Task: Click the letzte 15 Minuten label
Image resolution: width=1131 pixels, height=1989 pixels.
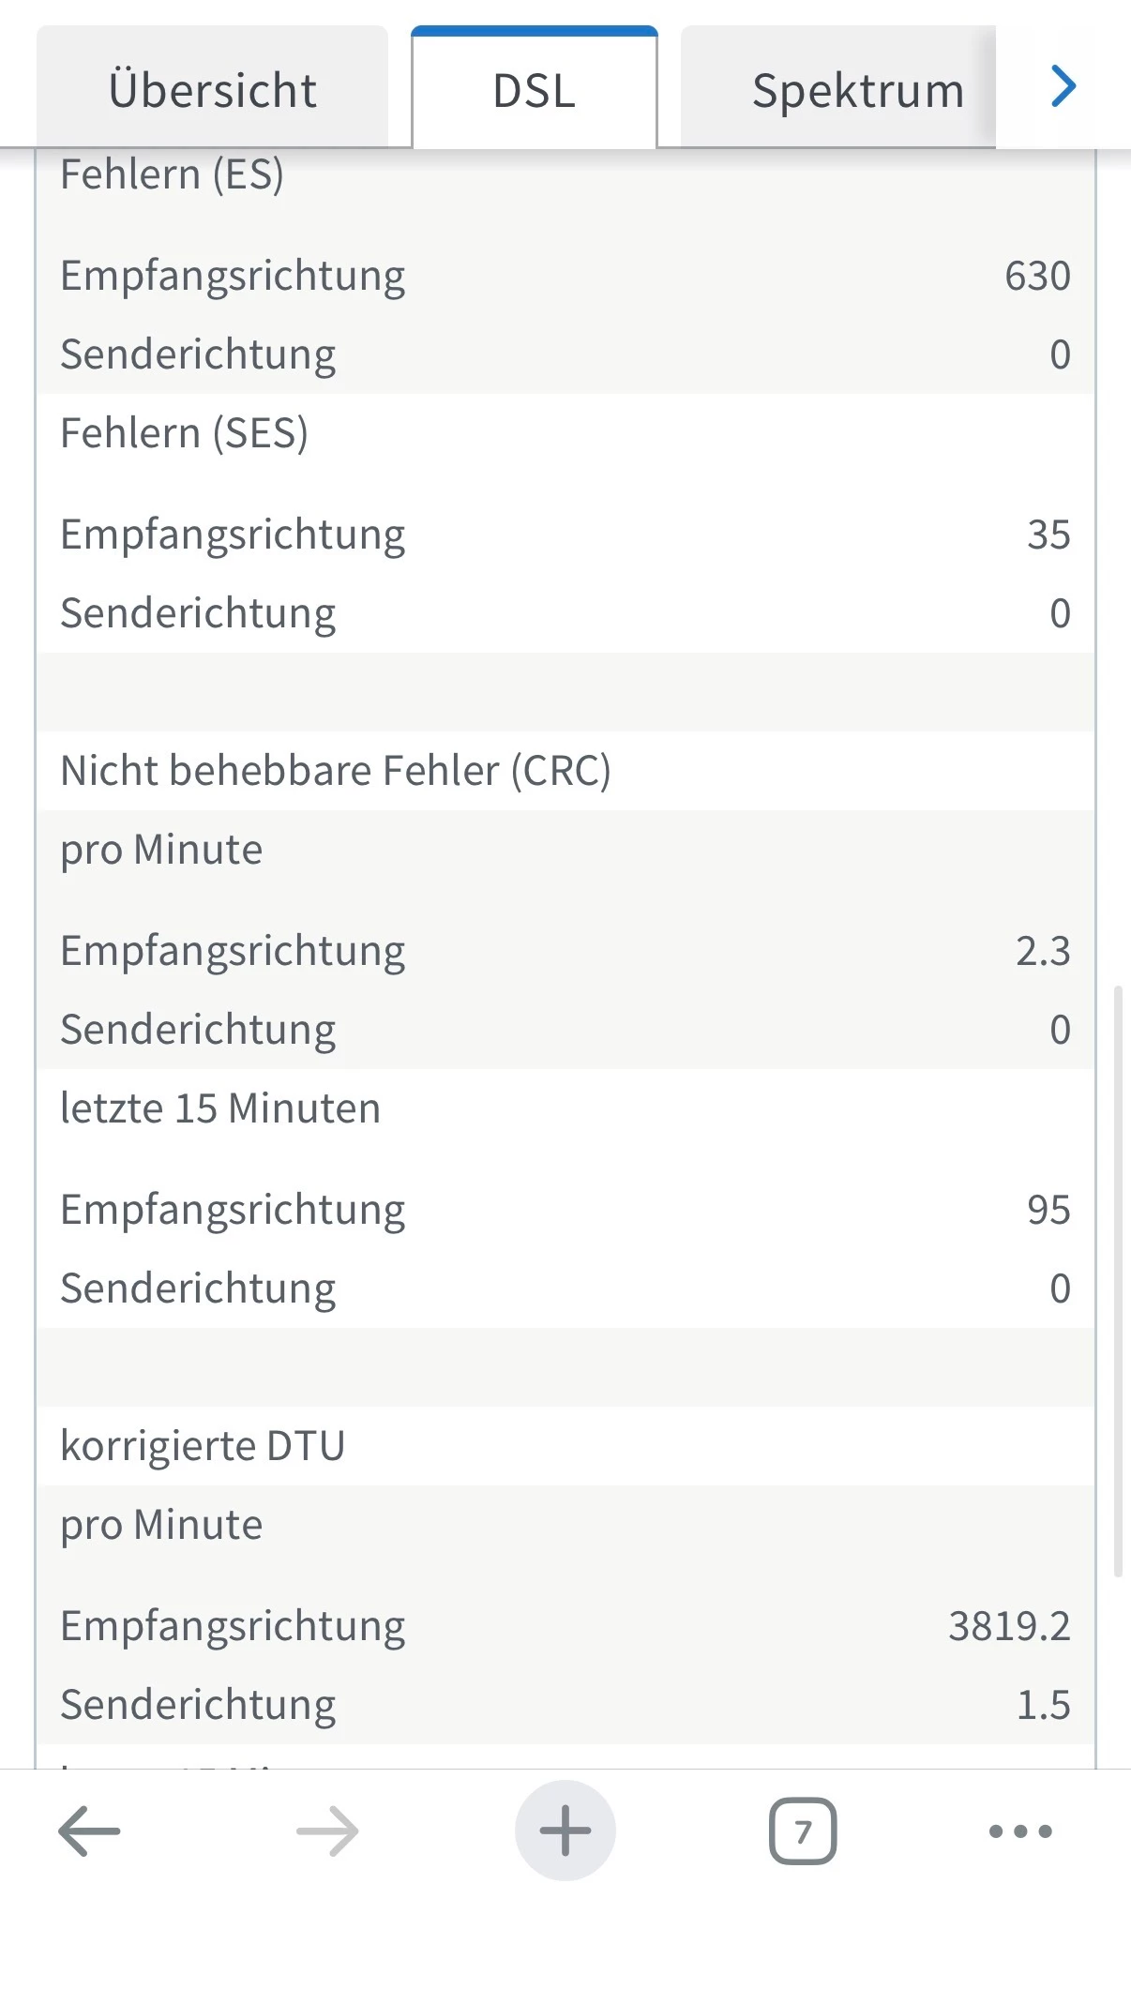Action: coord(219,1108)
